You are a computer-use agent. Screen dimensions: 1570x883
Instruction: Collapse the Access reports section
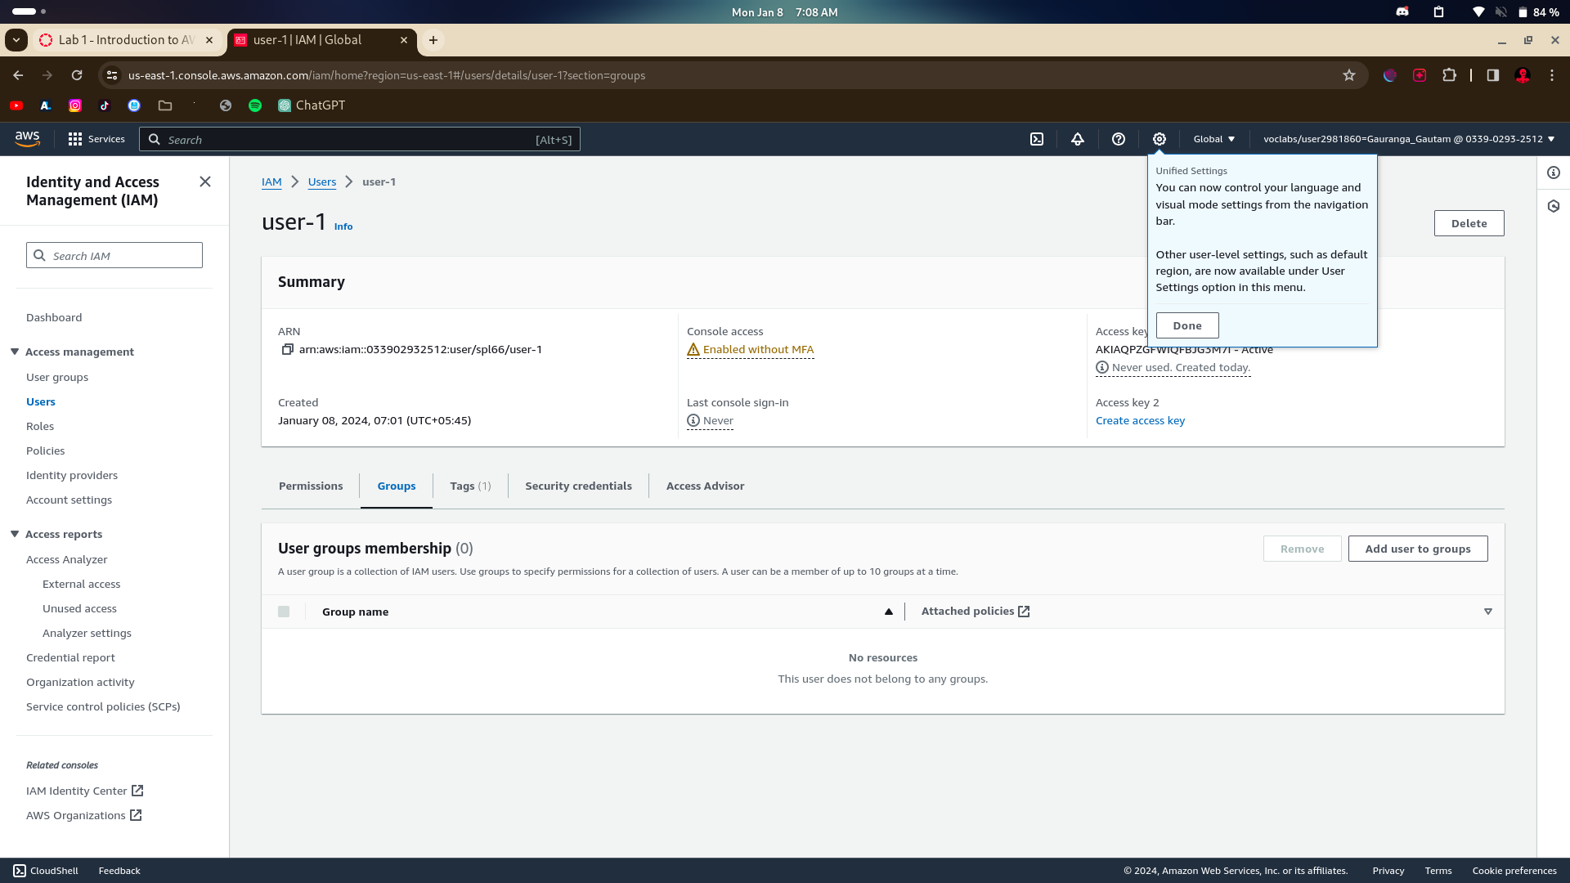tap(15, 534)
